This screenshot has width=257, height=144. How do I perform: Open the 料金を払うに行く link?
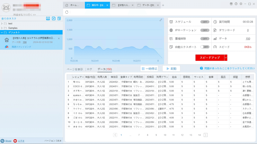pos(24,15)
